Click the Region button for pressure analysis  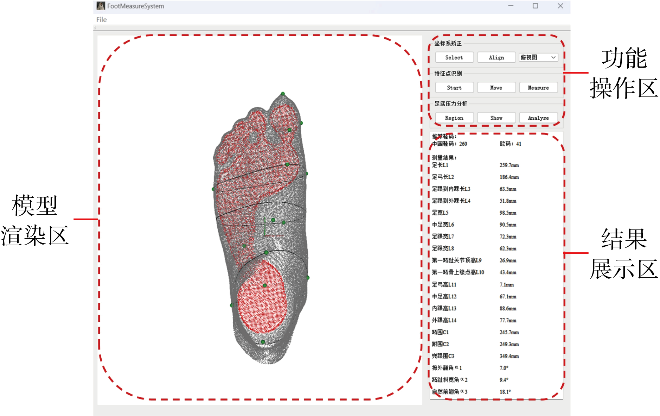pyautogui.click(x=454, y=118)
